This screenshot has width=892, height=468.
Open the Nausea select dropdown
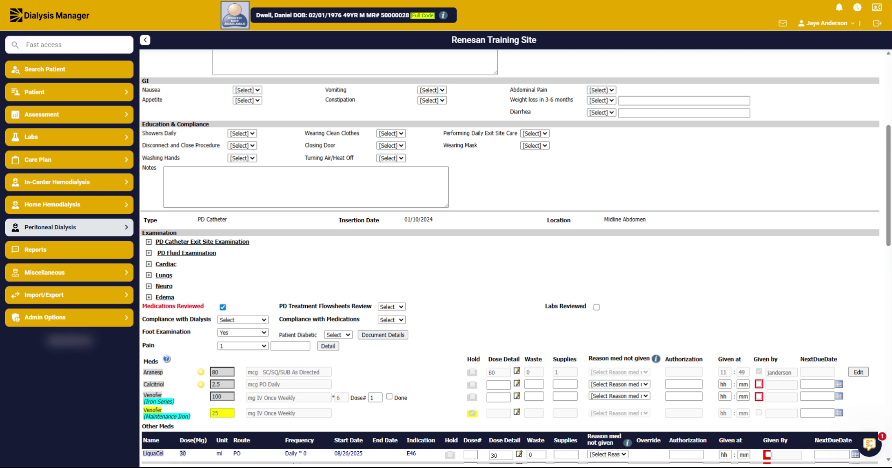[247, 90]
